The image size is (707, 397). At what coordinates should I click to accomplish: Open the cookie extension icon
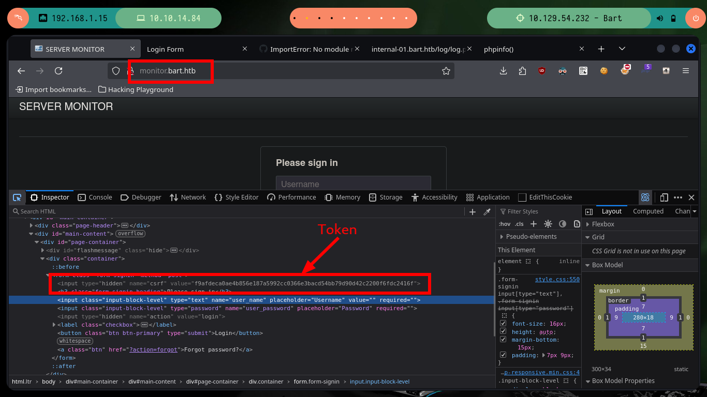coord(603,71)
